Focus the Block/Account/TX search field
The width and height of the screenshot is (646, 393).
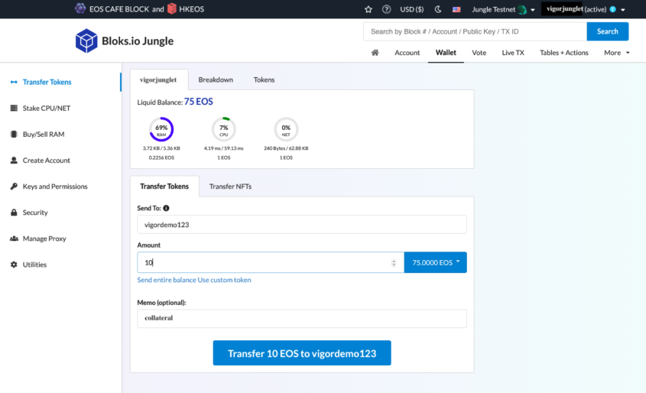475,31
